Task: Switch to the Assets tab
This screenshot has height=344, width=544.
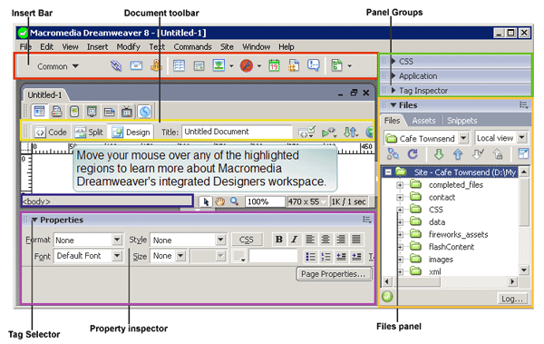Action: 423,121
